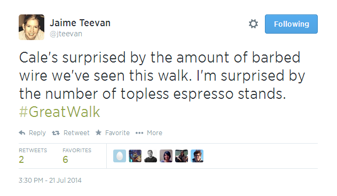View the 6 favorites count
337x196 pixels.
[65, 160]
